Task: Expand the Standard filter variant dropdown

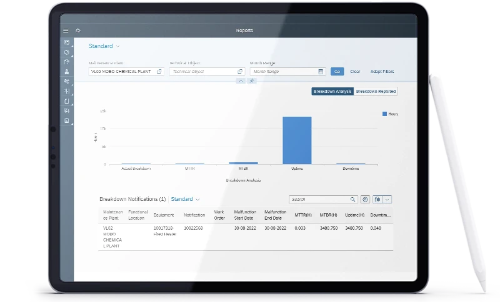Action: (117, 46)
